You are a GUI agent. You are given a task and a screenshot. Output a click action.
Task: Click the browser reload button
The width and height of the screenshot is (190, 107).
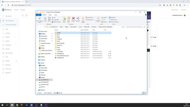[9, 5]
